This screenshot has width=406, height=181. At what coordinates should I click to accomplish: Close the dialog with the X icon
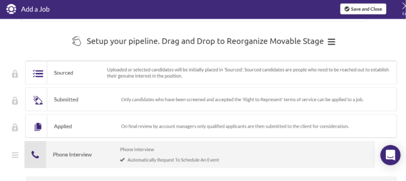click(404, 7)
